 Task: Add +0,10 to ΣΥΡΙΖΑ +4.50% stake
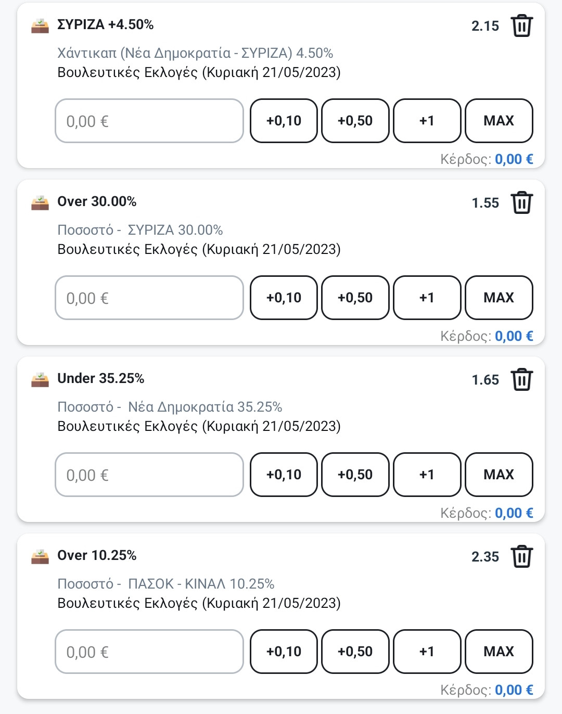point(284,121)
